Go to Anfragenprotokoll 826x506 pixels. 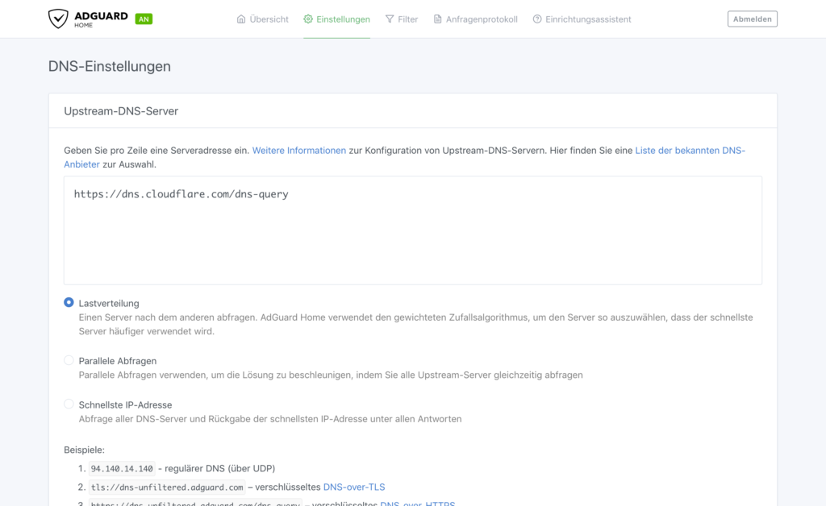tap(476, 19)
